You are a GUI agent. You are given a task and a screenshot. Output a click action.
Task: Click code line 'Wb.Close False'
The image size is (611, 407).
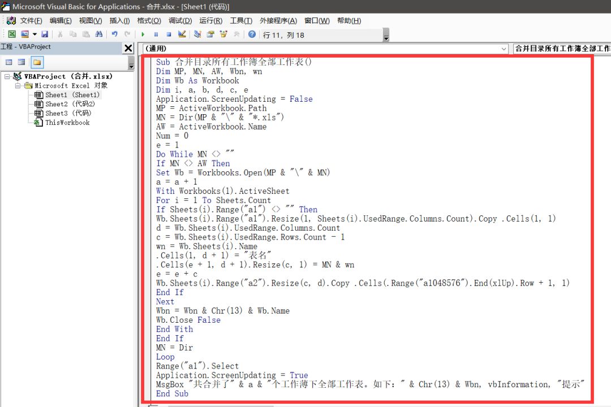tap(188, 320)
